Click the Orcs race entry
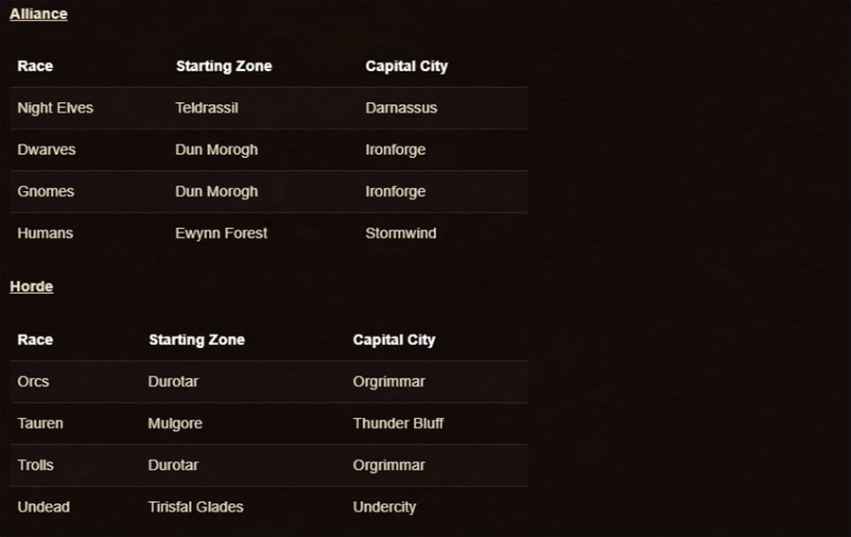Screen dimensions: 851x537 click(33, 381)
